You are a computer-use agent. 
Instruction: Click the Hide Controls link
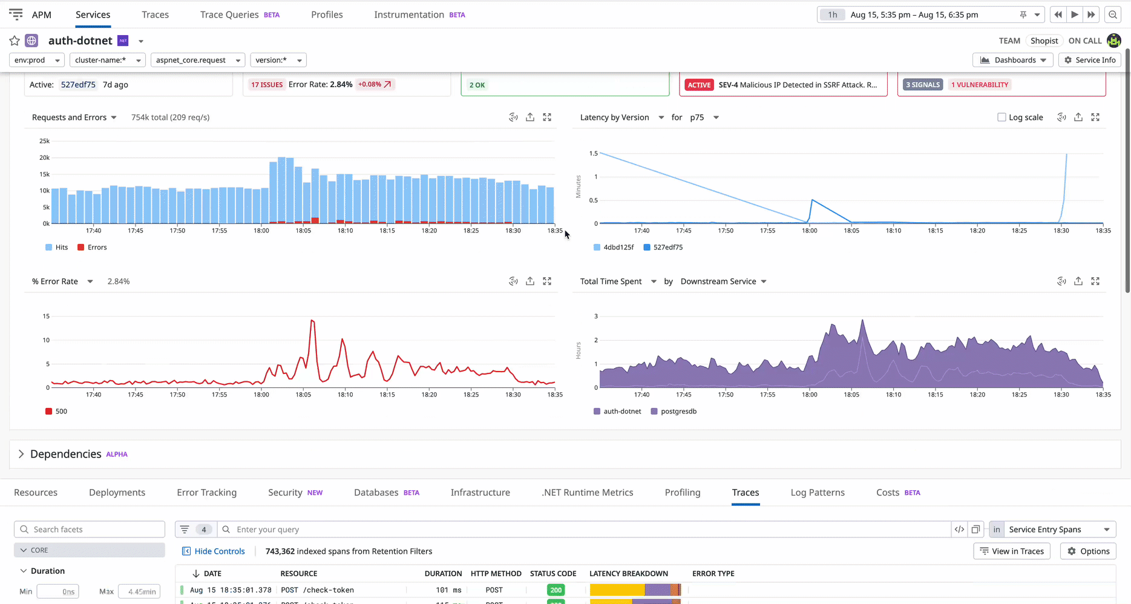[214, 551]
